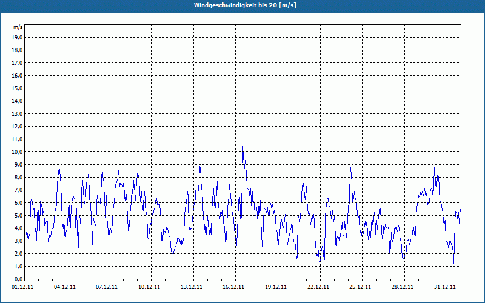
Task: Click the y-axis value 7,0
Action: pyautogui.click(x=19, y=190)
